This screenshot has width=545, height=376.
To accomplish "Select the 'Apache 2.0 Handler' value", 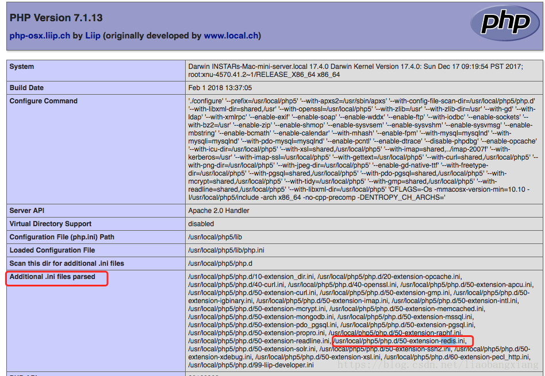I will pos(218,211).
